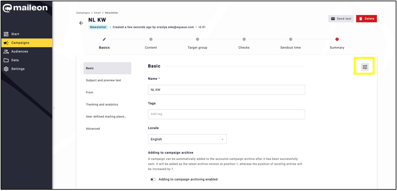Open the Subject and preview text section
397x191 pixels.
103,80
